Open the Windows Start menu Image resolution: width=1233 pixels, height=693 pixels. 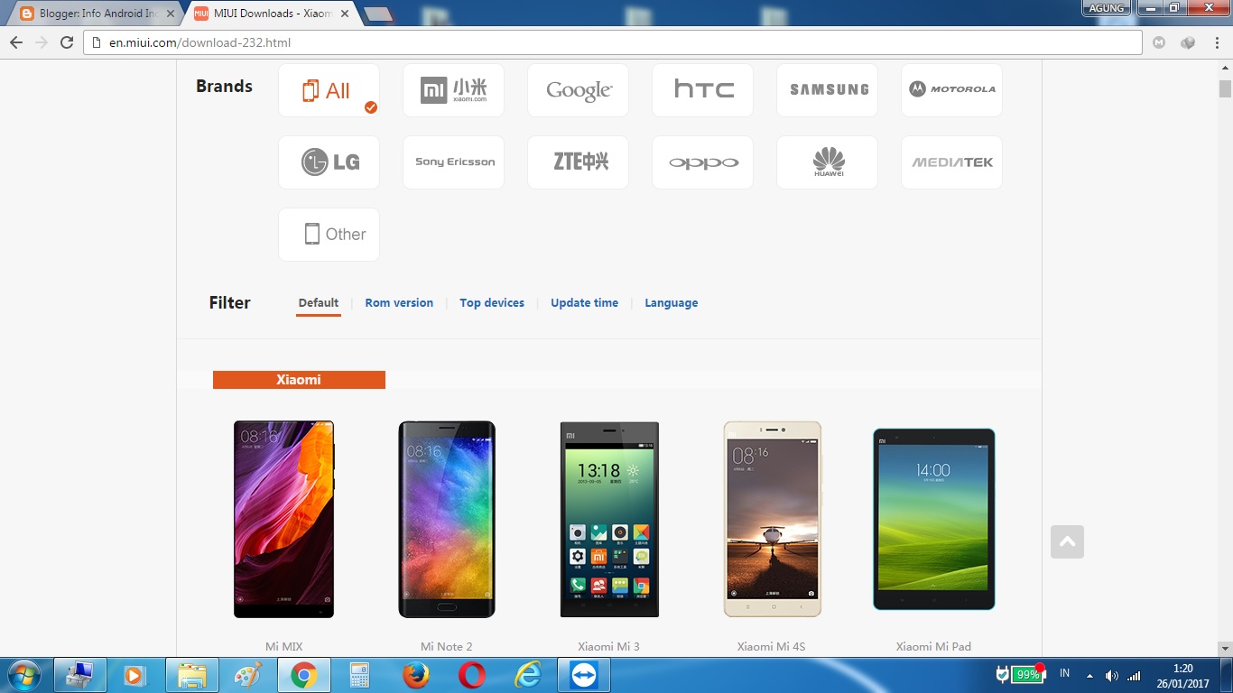point(23,675)
